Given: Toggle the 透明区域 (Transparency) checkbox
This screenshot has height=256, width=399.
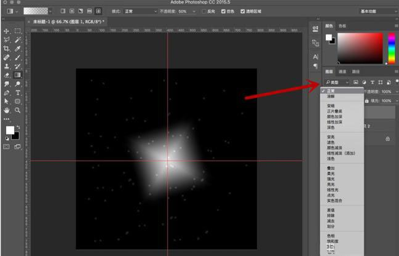Looking at the screenshot, I should (x=242, y=12).
